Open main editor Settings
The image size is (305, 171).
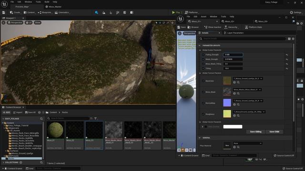pyautogui.click(x=295, y=12)
